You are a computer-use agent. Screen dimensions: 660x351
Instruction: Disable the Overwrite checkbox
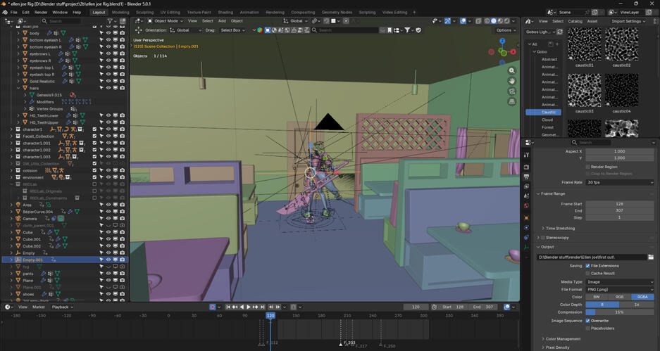pos(588,320)
